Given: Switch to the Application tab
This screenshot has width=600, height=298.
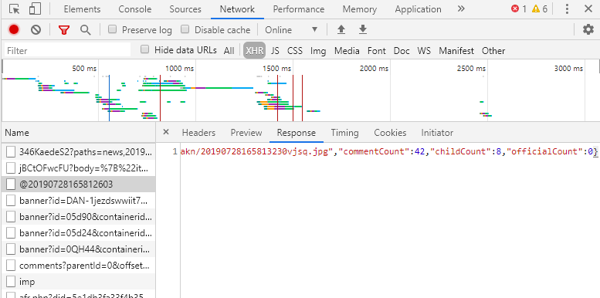Looking at the screenshot, I should pos(418,9).
